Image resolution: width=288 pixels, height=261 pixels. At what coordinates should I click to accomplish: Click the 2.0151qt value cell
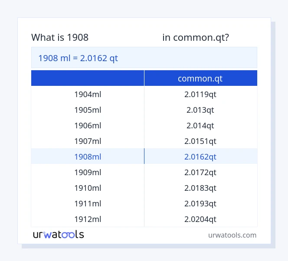point(200,141)
